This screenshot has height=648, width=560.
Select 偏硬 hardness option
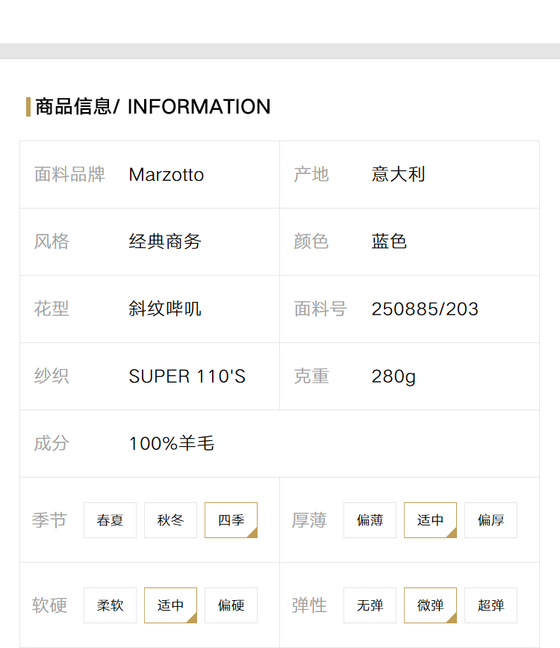(x=231, y=605)
